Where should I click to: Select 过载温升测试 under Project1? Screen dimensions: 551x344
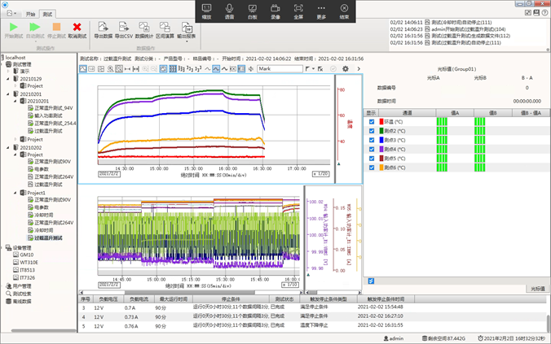click(x=49, y=238)
